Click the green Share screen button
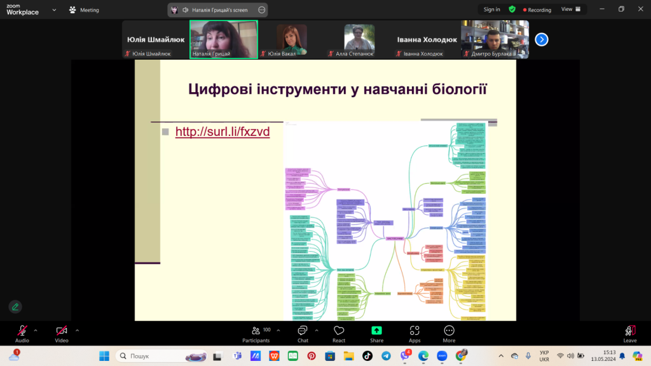The width and height of the screenshot is (651, 366). tap(376, 334)
